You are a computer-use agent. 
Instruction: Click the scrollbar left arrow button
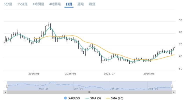(5, 92)
